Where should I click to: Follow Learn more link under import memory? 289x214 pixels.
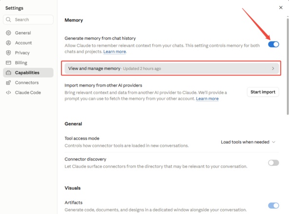(207, 99)
